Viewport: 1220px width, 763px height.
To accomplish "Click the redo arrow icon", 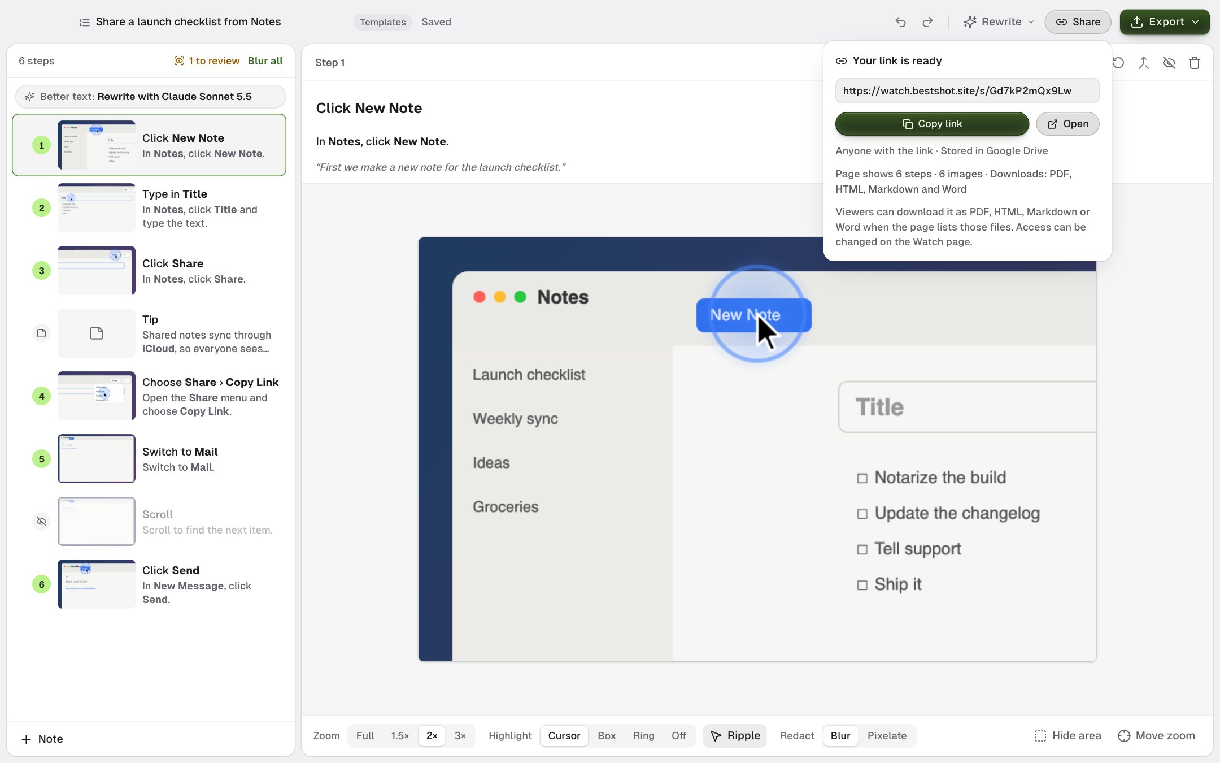I will click(x=927, y=22).
